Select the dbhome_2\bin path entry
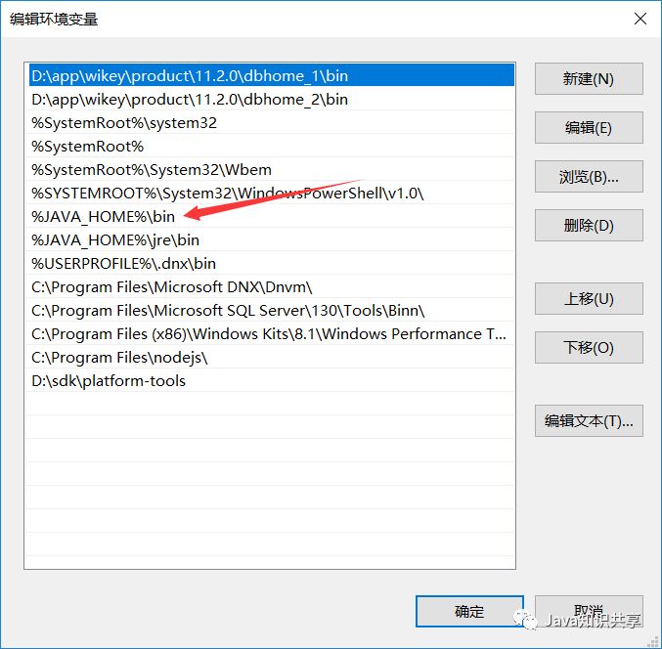662x649 pixels. pos(271,99)
